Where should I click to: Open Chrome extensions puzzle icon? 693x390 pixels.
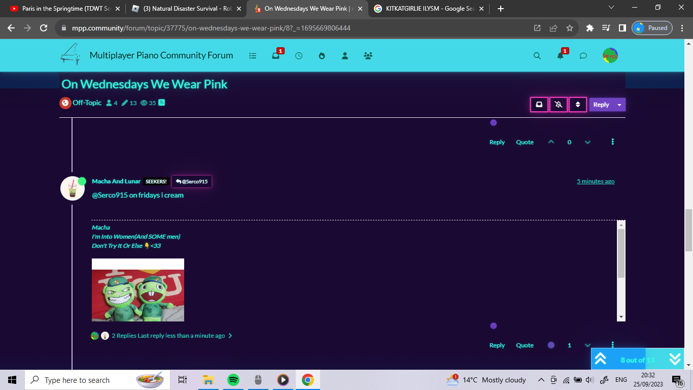pyautogui.click(x=590, y=28)
